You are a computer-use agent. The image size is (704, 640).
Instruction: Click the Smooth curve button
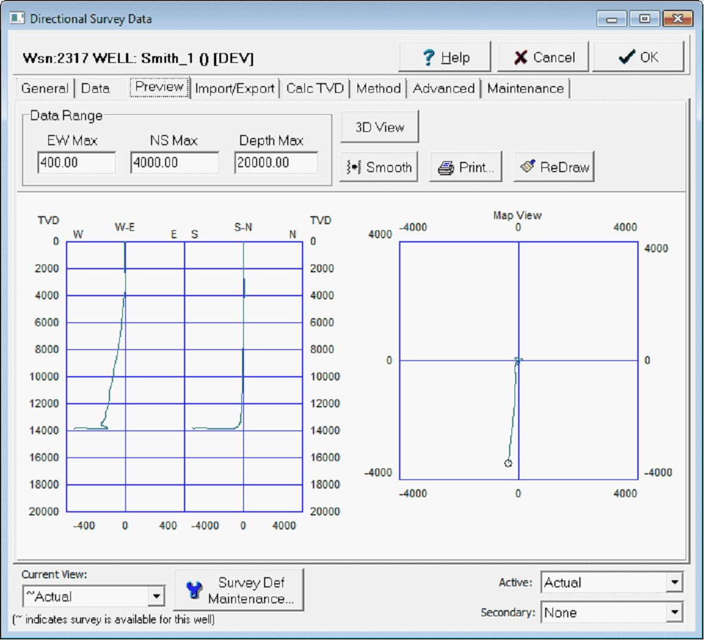tap(379, 167)
